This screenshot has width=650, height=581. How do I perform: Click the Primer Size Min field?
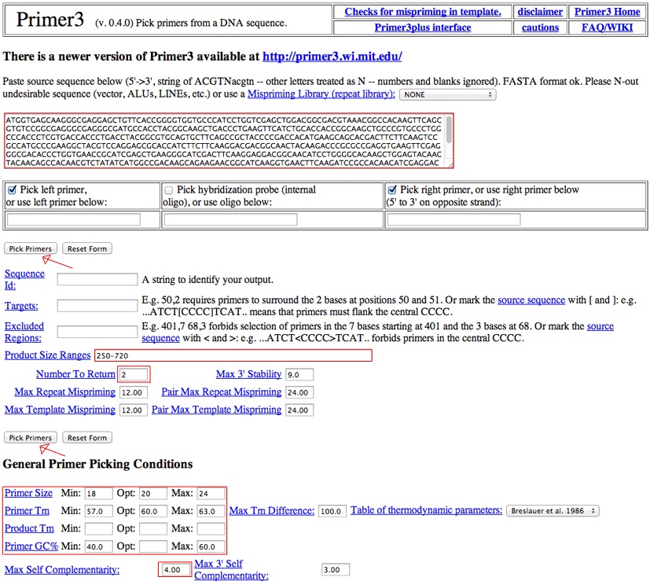[99, 494]
